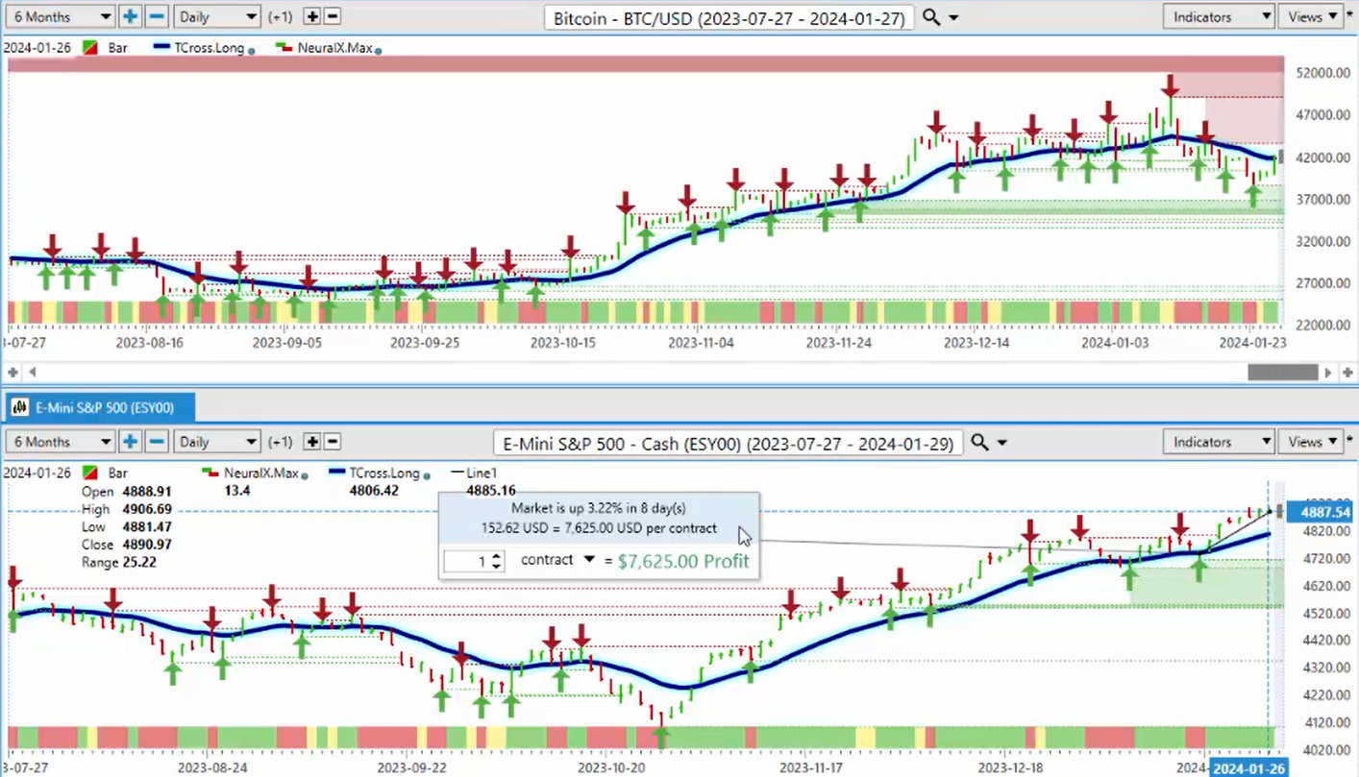Click the Bar legend icon on Bitcoin chart
The width and height of the screenshot is (1359, 777).
[91, 47]
